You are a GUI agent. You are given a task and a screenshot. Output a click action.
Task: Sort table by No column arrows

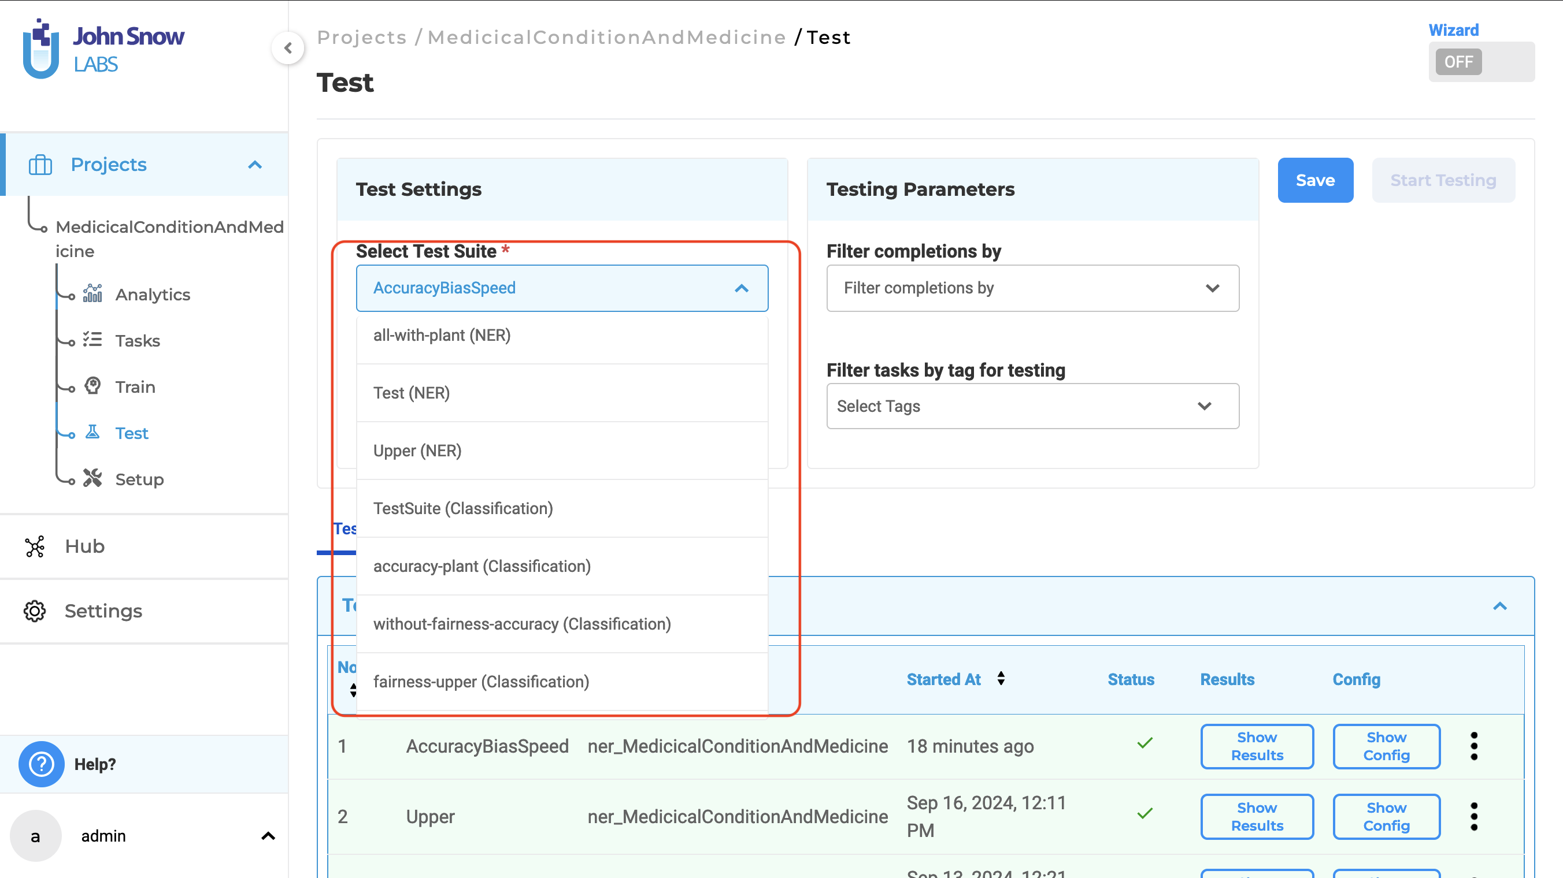(353, 690)
